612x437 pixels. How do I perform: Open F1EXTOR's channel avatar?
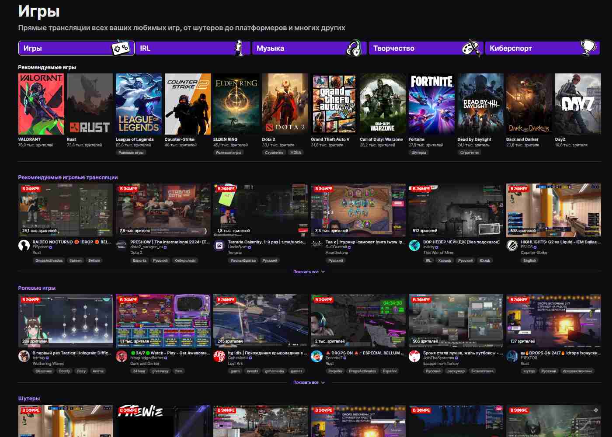pos(512,356)
